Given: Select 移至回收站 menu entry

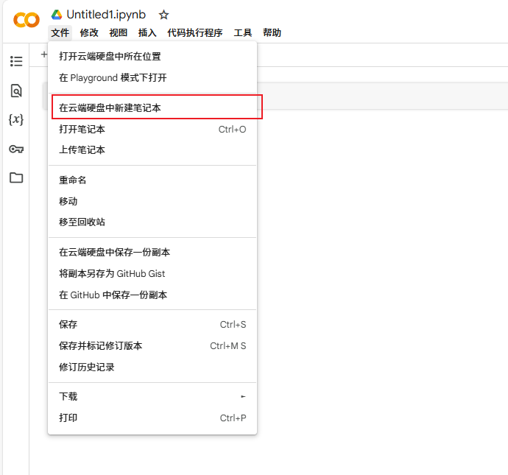Looking at the screenshot, I should click(152, 222).
